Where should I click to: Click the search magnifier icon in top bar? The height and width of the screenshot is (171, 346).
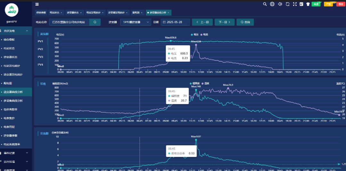tap(265, 4)
